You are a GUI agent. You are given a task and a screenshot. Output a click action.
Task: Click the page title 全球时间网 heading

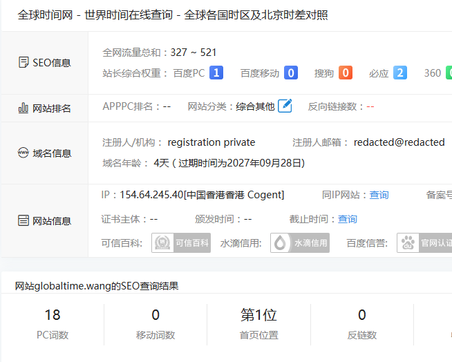pos(173,15)
